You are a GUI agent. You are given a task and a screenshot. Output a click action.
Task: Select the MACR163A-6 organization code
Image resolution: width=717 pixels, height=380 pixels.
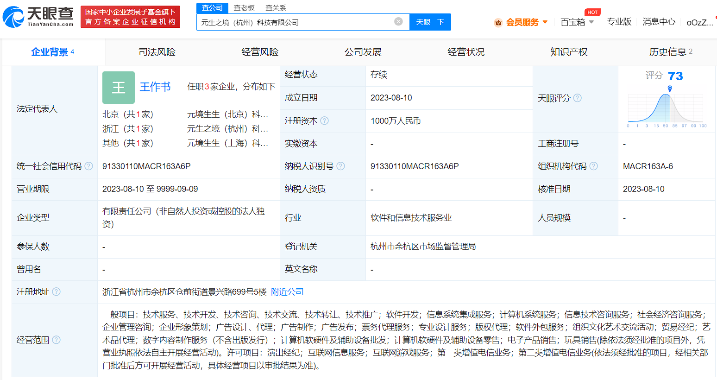point(648,166)
